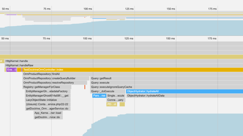Select the blue ObjectHydrator::hydrateAll span
The height and width of the screenshot is (136, 243).
click(143, 91)
